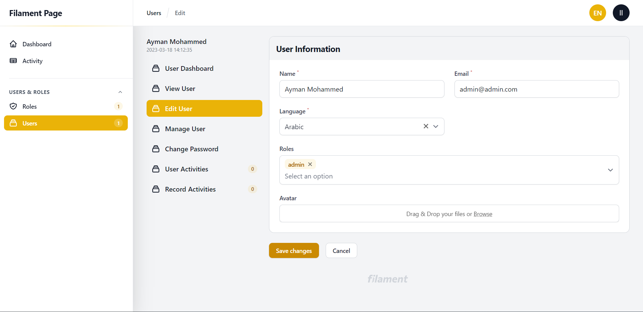Clear the Arabic language selection
Viewport: 643px width, 312px height.
point(426,126)
